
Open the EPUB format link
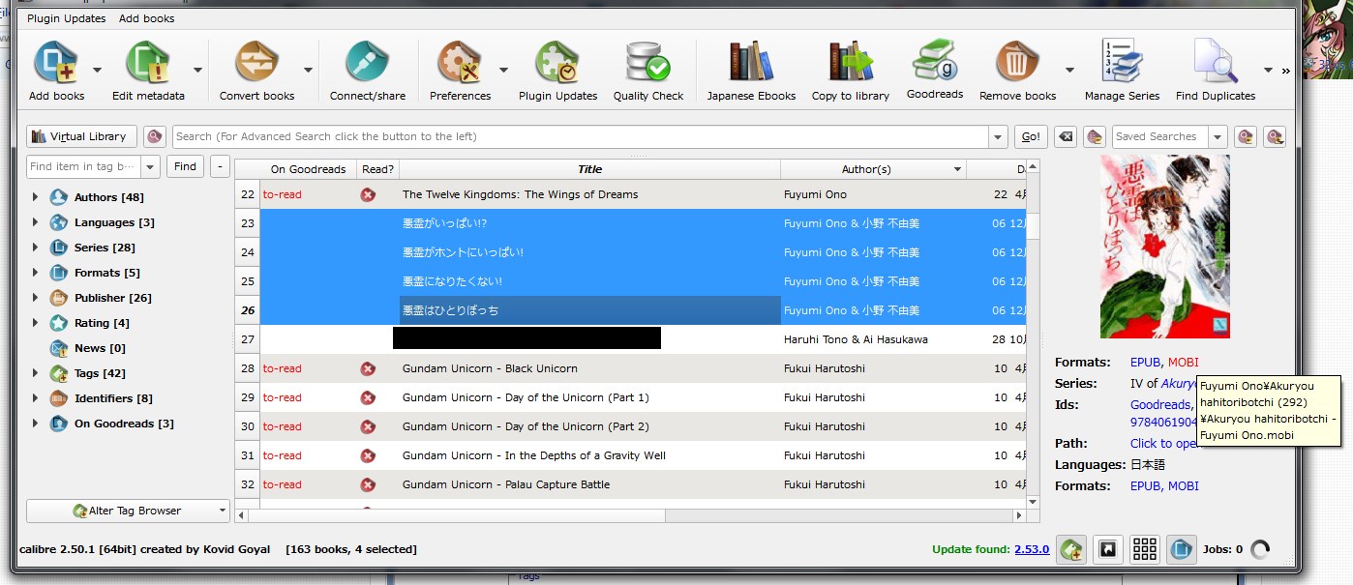click(x=1145, y=363)
